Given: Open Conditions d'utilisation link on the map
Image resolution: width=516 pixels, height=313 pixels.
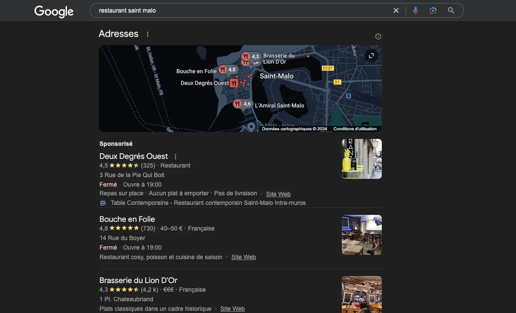Looking at the screenshot, I should click(x=355, y=129).
